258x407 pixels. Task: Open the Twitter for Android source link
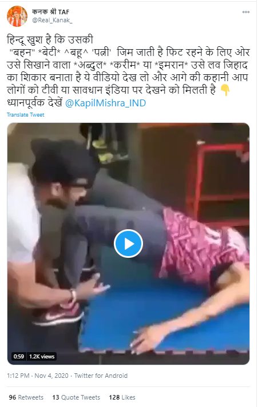tap(101, 376)
